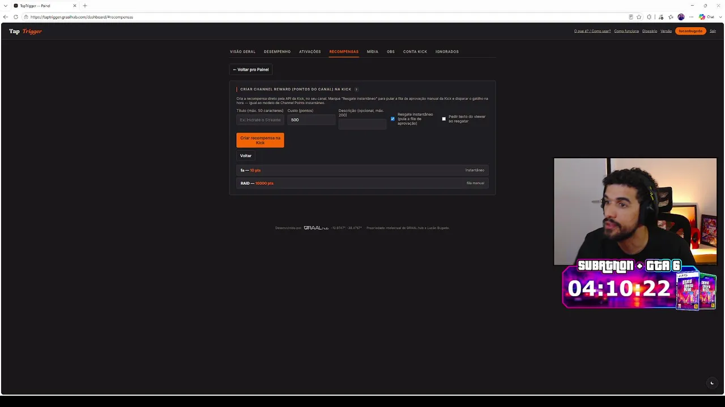Reload the current page
The height and width of the screenshot is (407, 725).
tap(15, 17)
